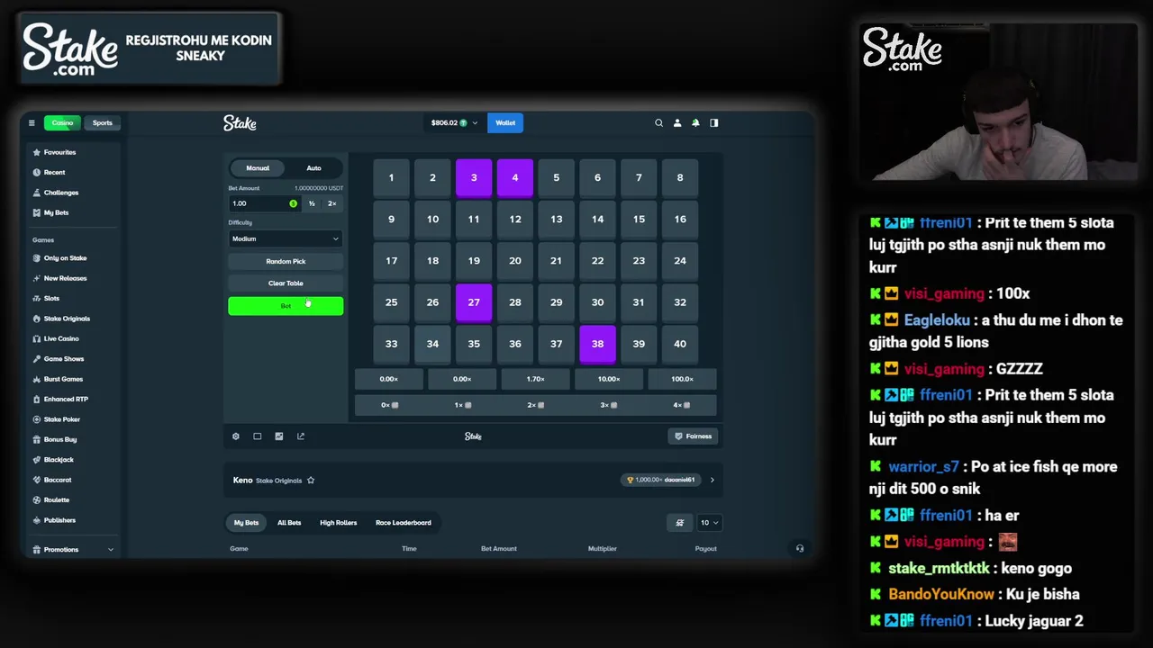Switch to the Casino tab
Viewport: 1153px width, 648px height.
[x=62, y=123]
